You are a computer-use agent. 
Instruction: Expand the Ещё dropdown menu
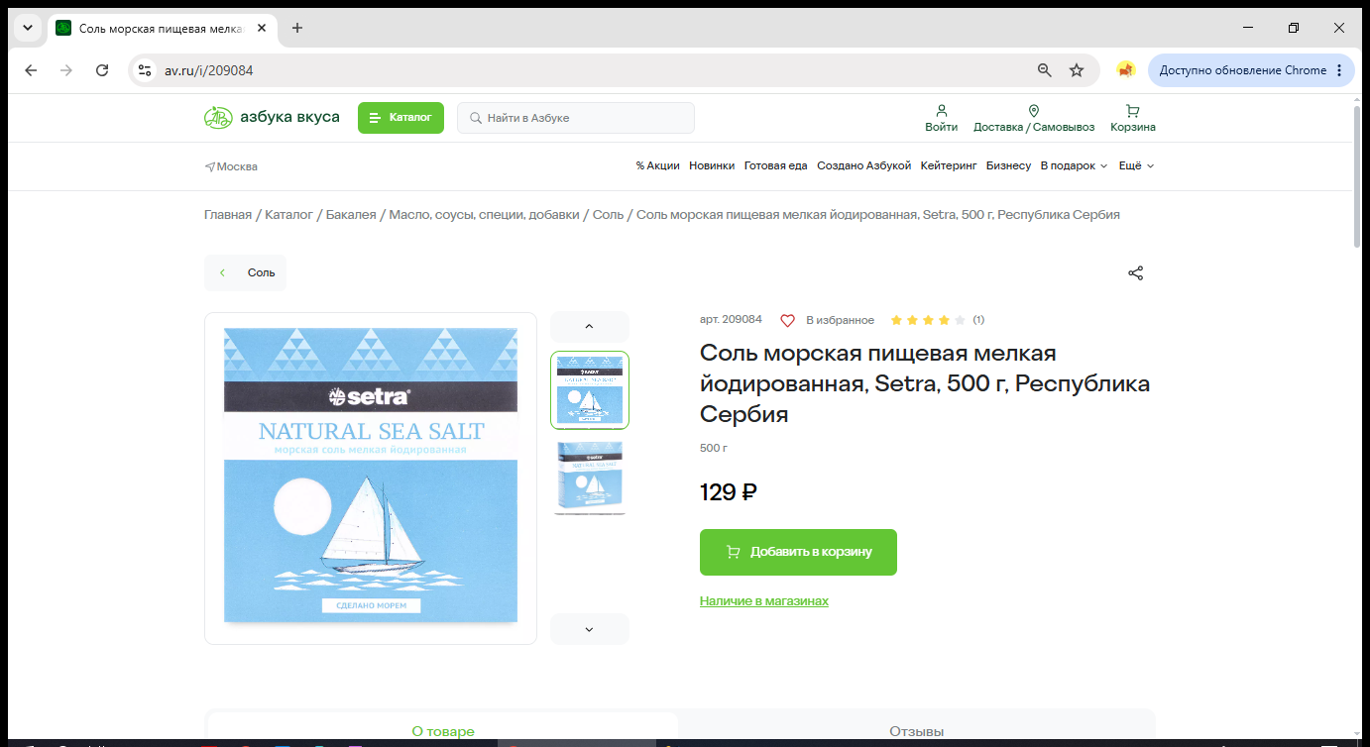[x=1136, y=165]
